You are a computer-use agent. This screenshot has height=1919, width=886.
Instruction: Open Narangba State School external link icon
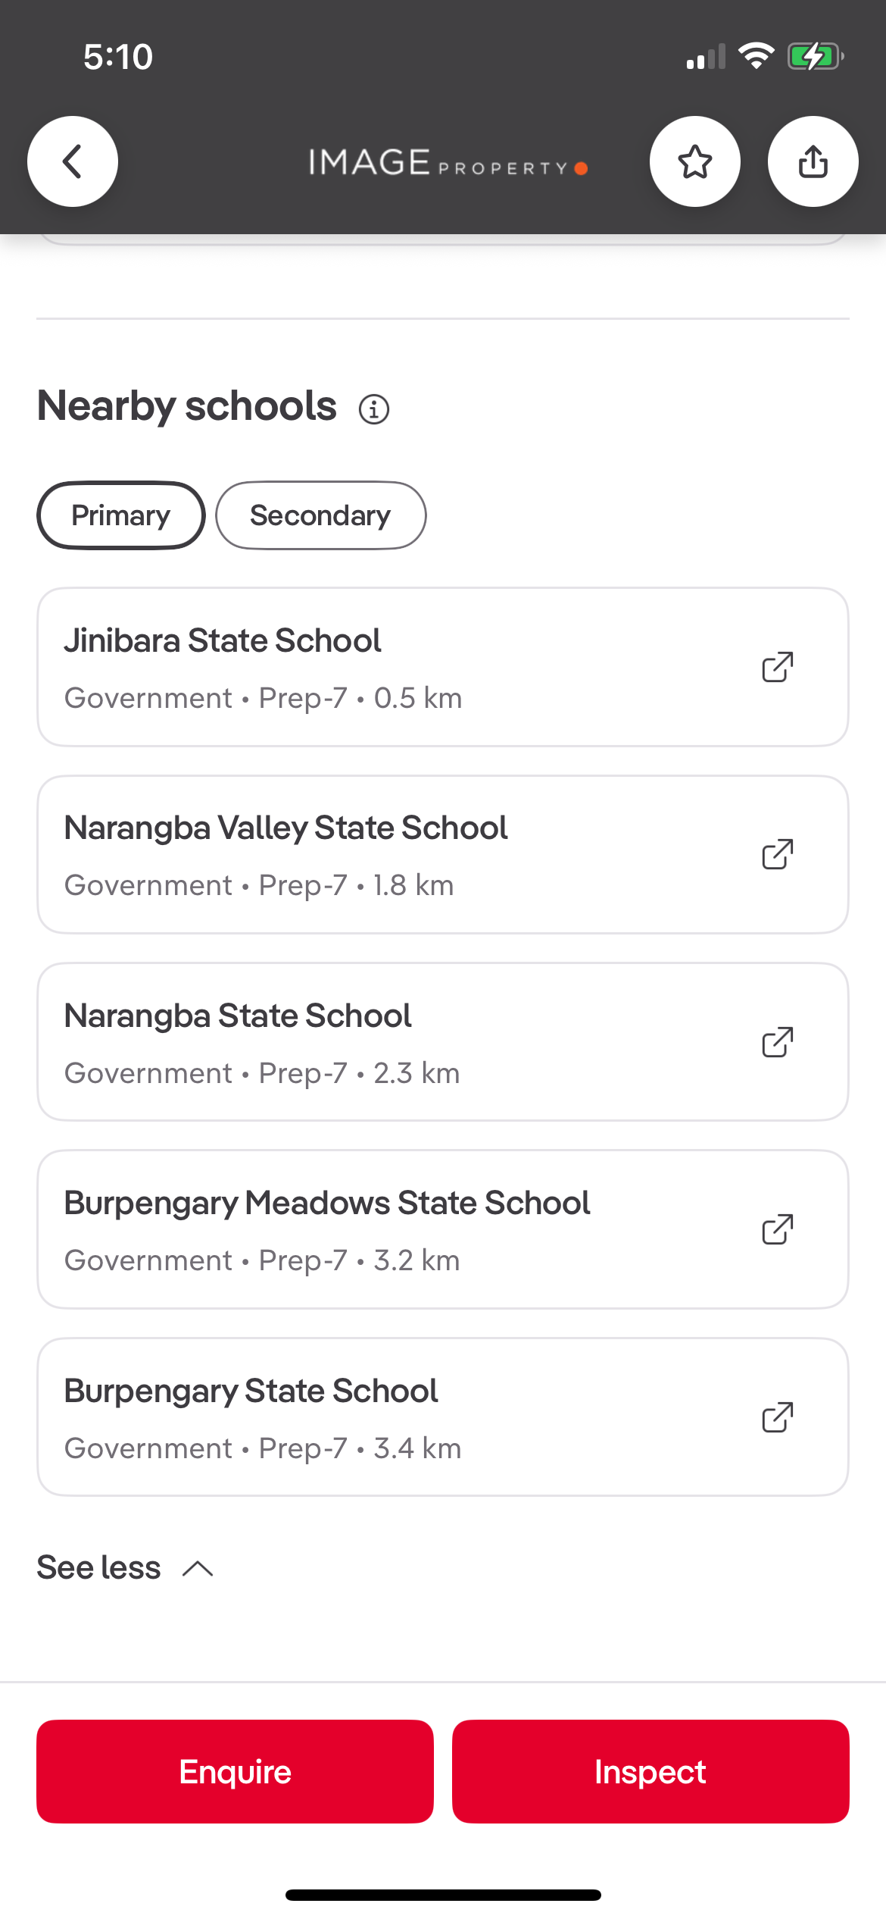[778, 1042]
